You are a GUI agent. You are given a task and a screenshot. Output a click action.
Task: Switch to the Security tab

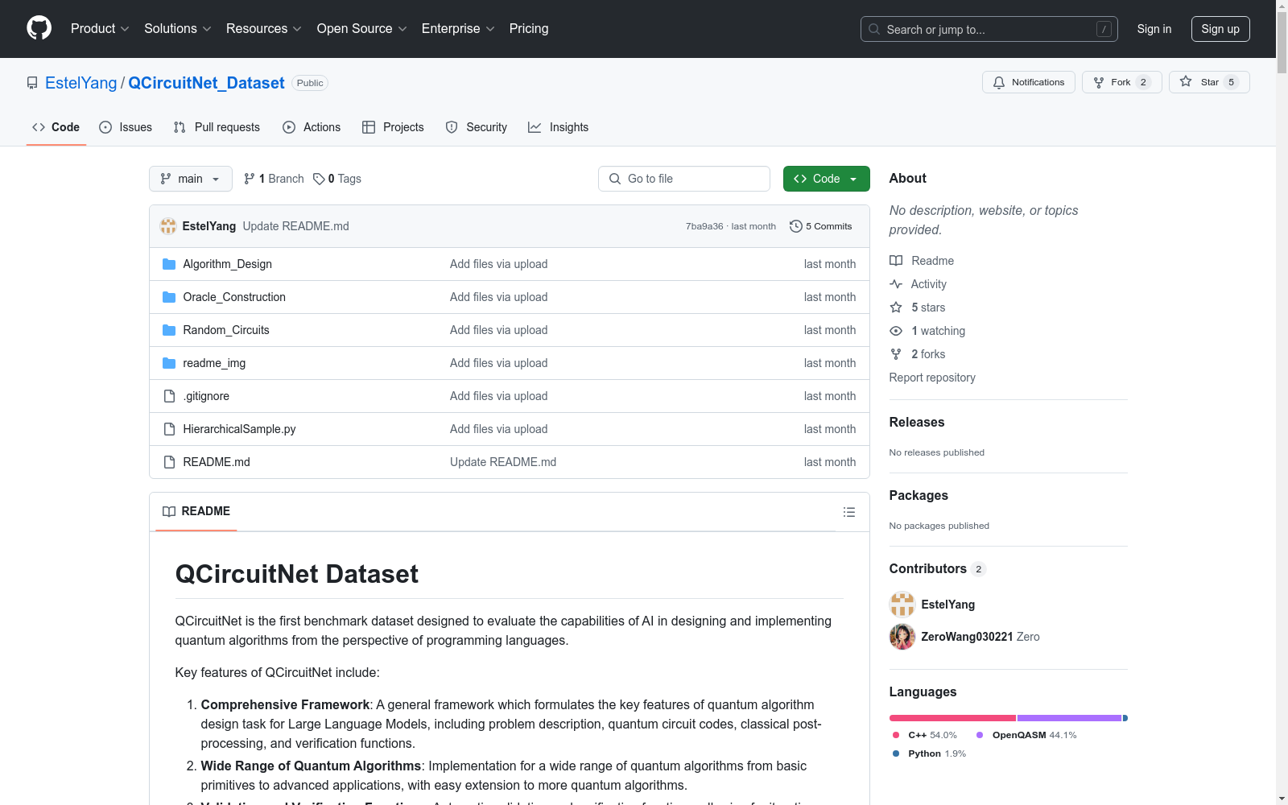477,127
